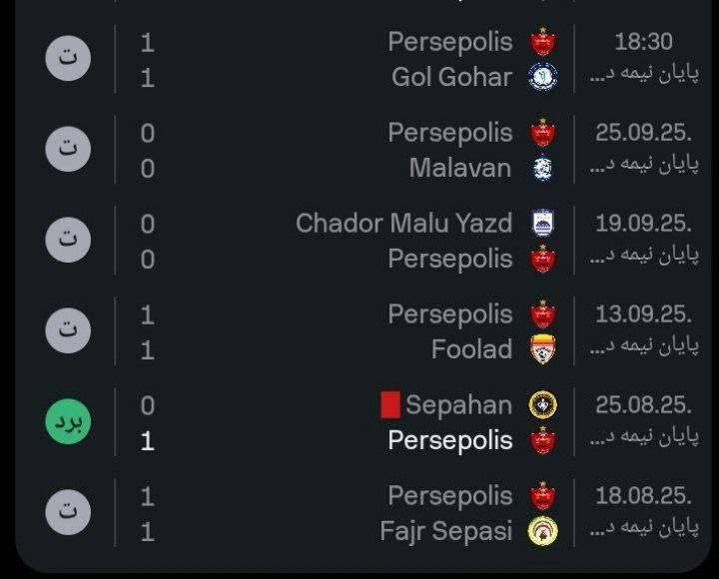
Task: Click draw badge of Foolad match
Action: pyautogui.click(x=68, y=331)
